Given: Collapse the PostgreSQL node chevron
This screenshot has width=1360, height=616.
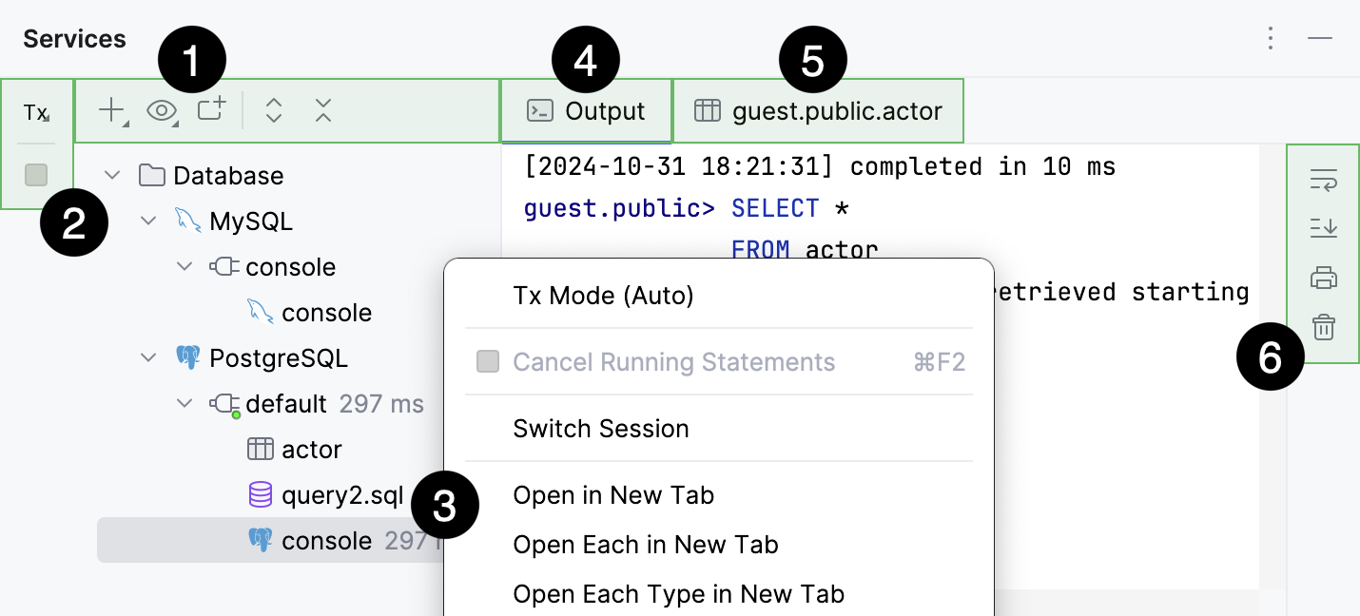Looking at the screenshot, I should pos(149,358).
